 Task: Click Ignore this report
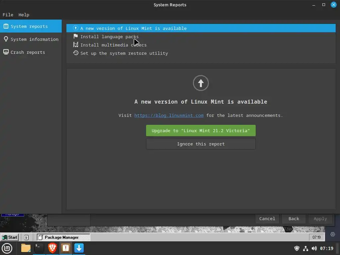coord(201,144)
